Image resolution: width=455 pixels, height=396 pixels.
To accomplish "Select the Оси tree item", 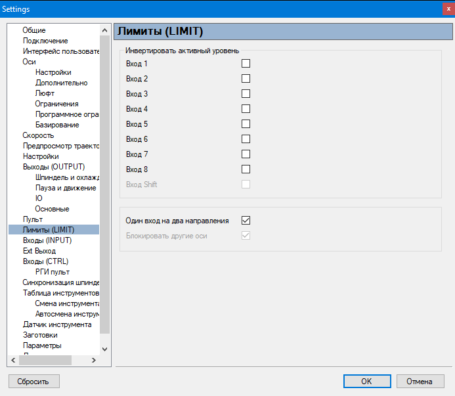I will click(x=29, y=62).
